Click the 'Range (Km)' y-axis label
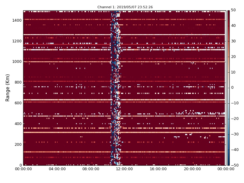 7,88
